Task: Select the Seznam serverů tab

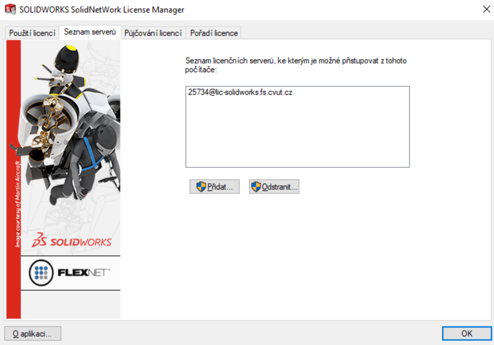Action: click(x=90, y=32)
